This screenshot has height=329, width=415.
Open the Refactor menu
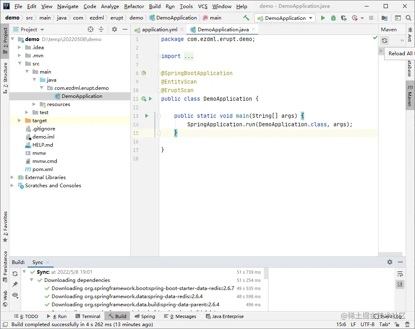[134, 6]
